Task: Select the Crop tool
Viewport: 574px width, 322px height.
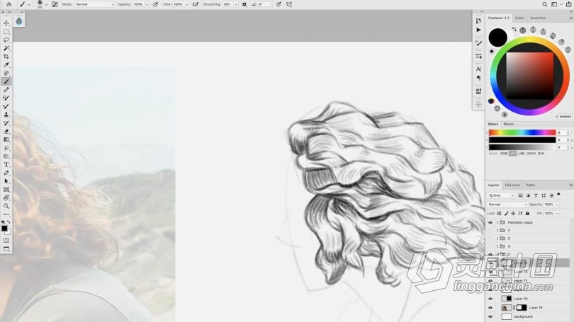Action: [x=6, y=57]
